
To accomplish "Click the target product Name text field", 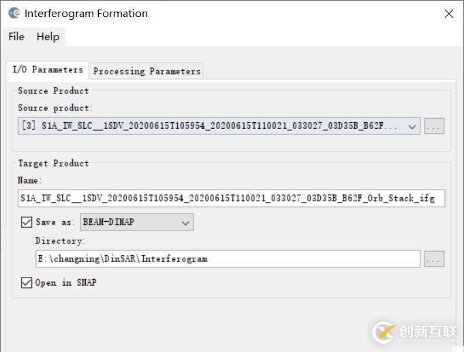I will [x=231, y=199].
